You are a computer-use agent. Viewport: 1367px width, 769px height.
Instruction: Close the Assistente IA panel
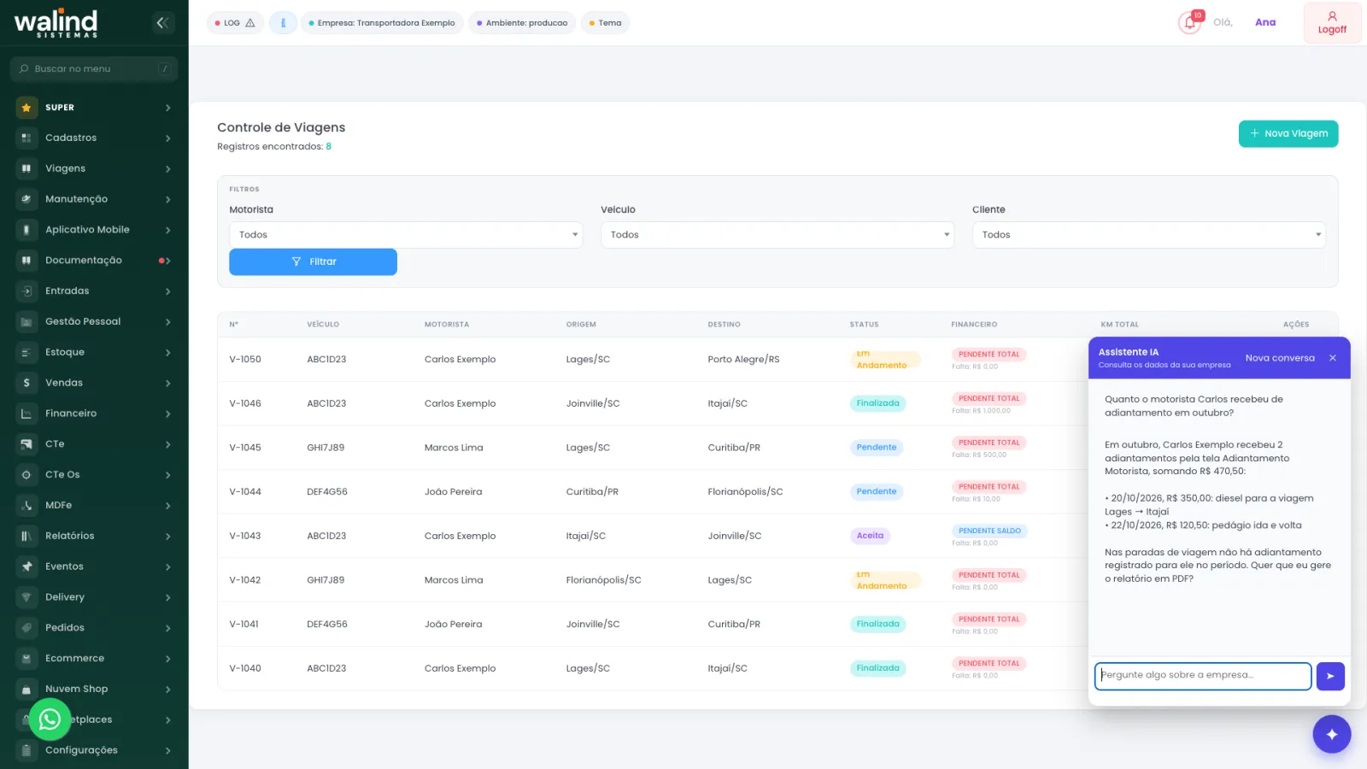click(1333, 358)
